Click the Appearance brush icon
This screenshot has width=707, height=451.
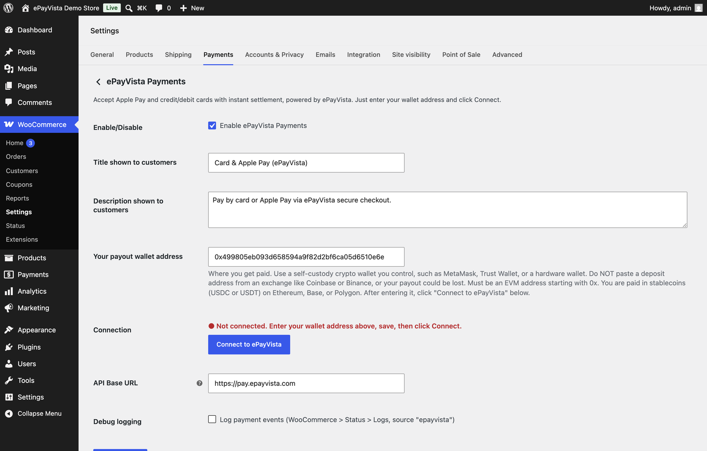coord(9,330)
